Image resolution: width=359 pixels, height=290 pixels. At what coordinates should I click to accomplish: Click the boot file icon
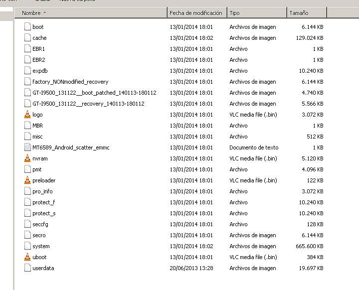pyautogui.click(x=27, y=26)
